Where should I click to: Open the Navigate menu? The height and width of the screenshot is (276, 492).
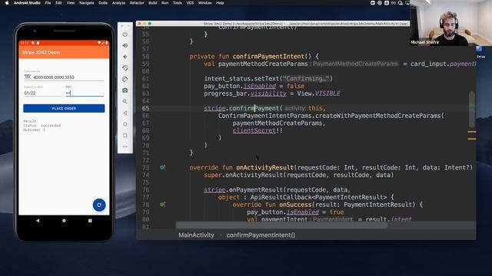[87, 3]
